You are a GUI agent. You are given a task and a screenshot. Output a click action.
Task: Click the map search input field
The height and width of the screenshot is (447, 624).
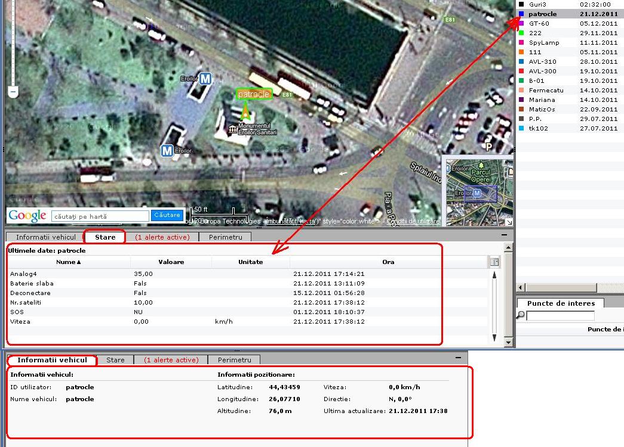[100, 216]
